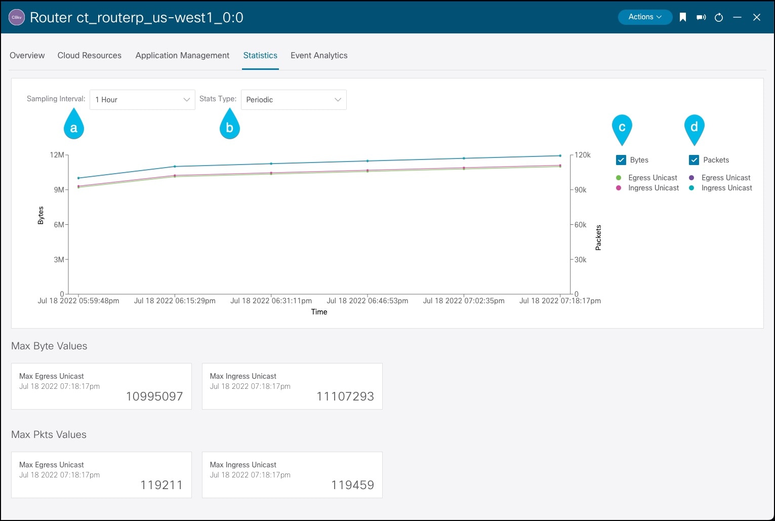
Task: Click the teal Ingress Unicast packets dot
Action: (691, 188)
